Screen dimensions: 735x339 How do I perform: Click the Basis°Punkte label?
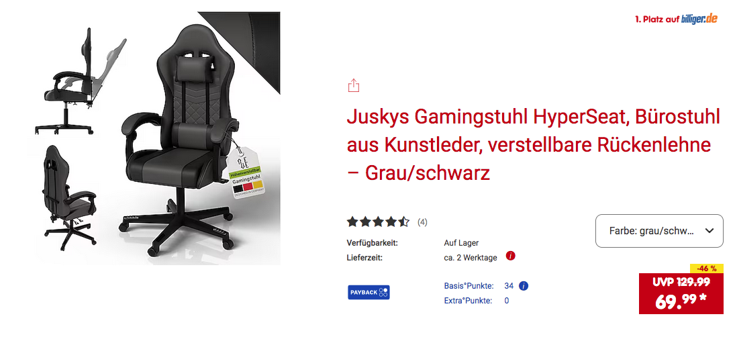click(469, 285)
